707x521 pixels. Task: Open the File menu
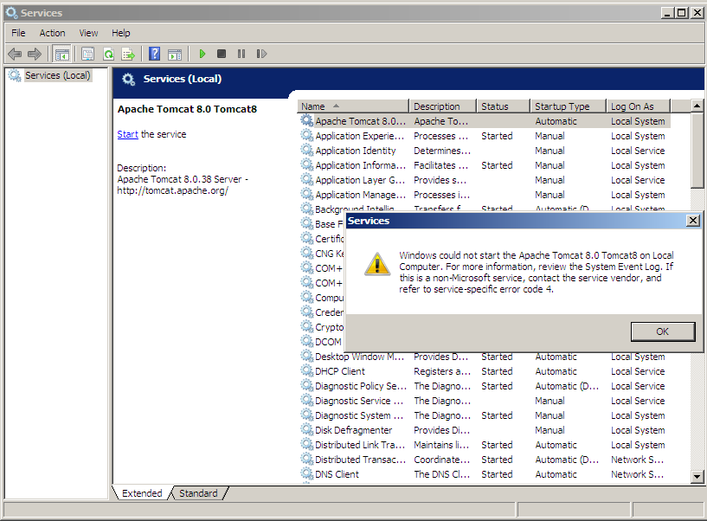(18, 33)
